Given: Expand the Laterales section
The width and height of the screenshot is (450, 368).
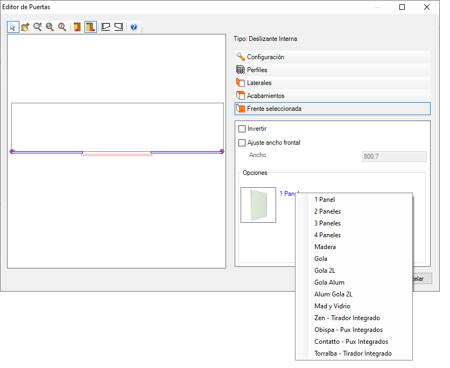Looking at the screenshot, I should pos(333,83).
